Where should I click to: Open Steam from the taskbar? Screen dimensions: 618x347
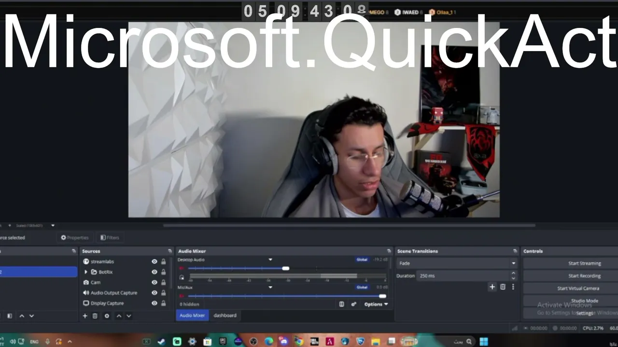161,342
